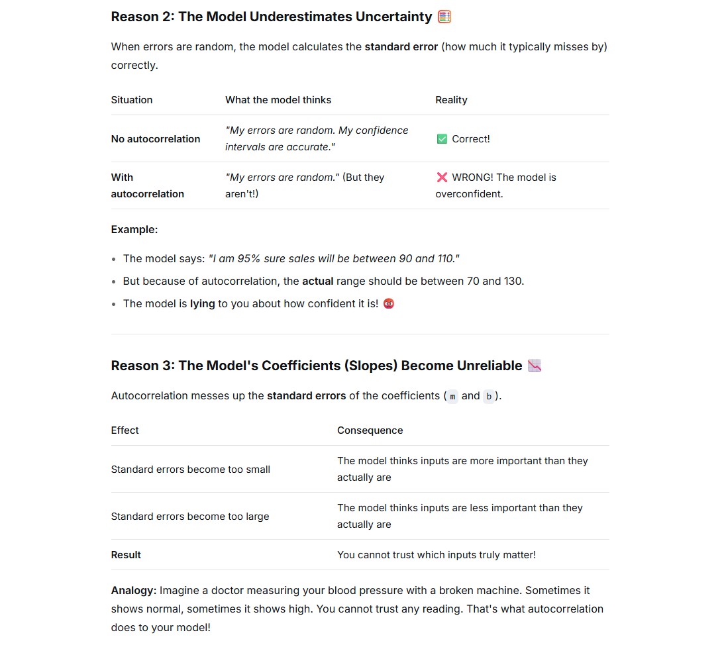722x647 pixels.
Task: Click the 'Effect' column header
Action: tap(125, 430)
